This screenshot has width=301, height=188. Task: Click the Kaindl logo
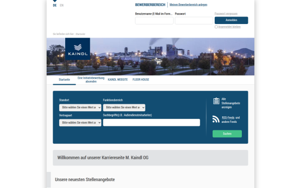tap(78, 49)
